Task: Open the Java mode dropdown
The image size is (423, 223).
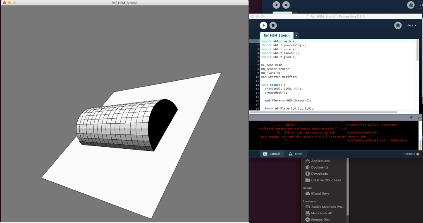Action: 411,26
